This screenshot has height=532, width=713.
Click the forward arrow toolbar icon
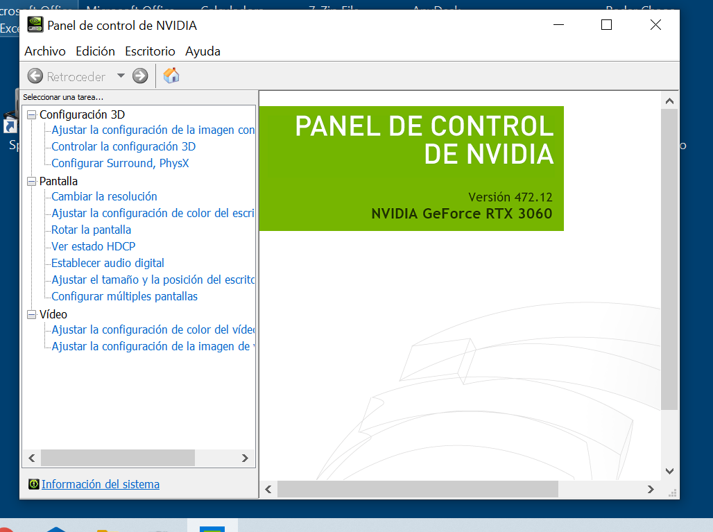pyautogui.click(x=140, y=76)
